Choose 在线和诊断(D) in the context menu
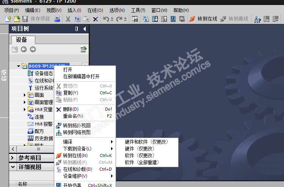The width and height of the screenshot is (284, 187). click(x=85, y=169)
